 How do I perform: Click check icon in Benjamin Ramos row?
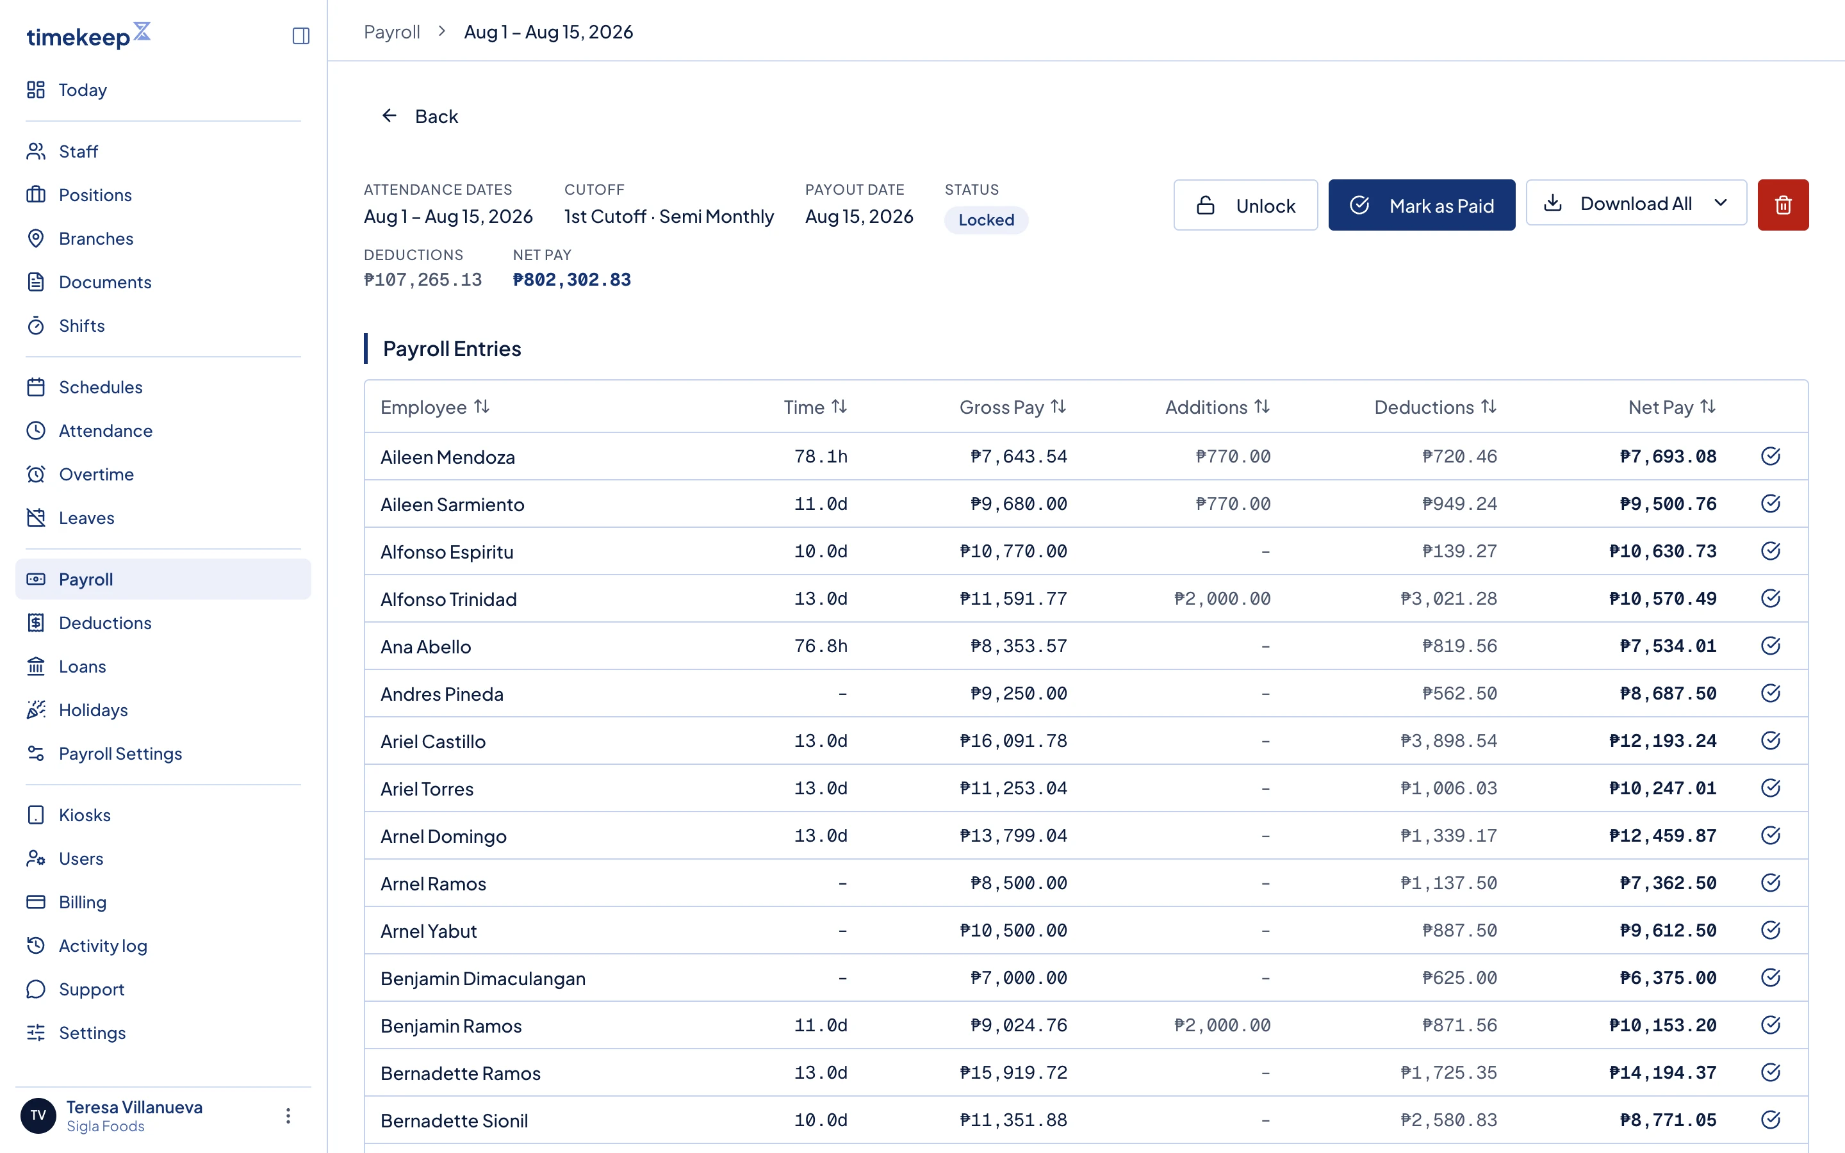point(1770,1025)
